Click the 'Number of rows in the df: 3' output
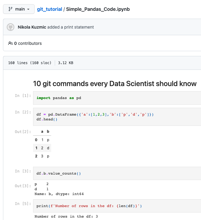This screenshot has width=201, height=220. coord(66,216)
